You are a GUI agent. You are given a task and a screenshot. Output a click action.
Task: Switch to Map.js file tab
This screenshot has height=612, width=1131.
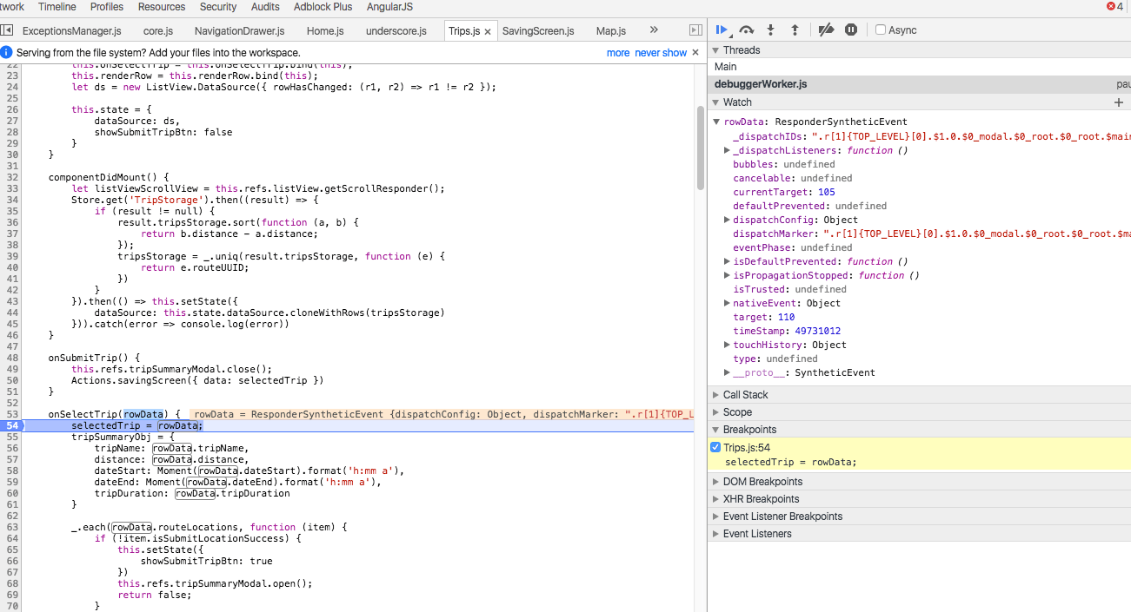coord(611,31)
